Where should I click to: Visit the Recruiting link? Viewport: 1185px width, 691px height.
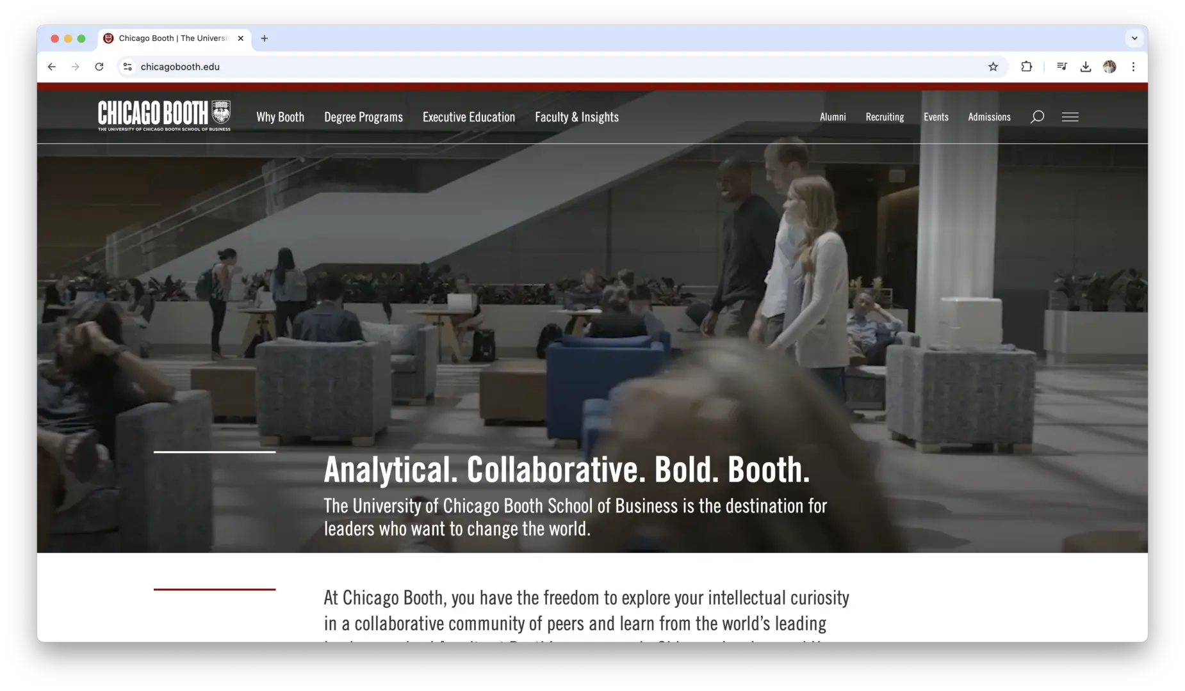(885, 117)
